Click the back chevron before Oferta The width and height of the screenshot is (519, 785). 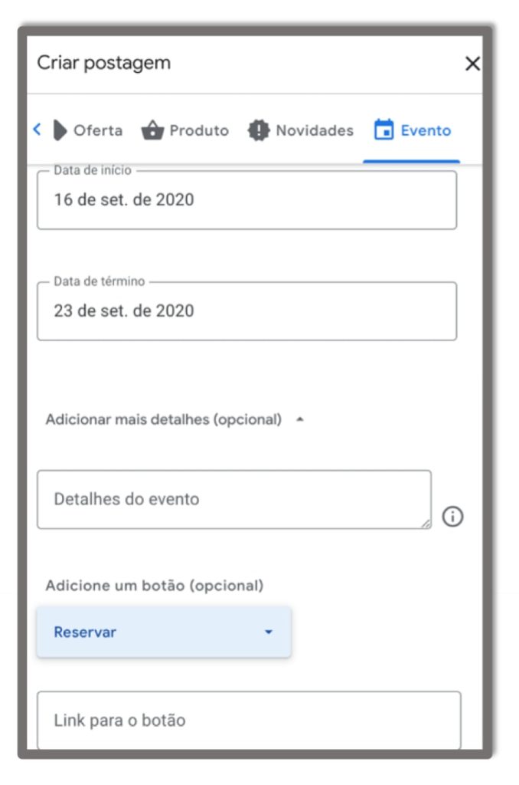[35, 130]
